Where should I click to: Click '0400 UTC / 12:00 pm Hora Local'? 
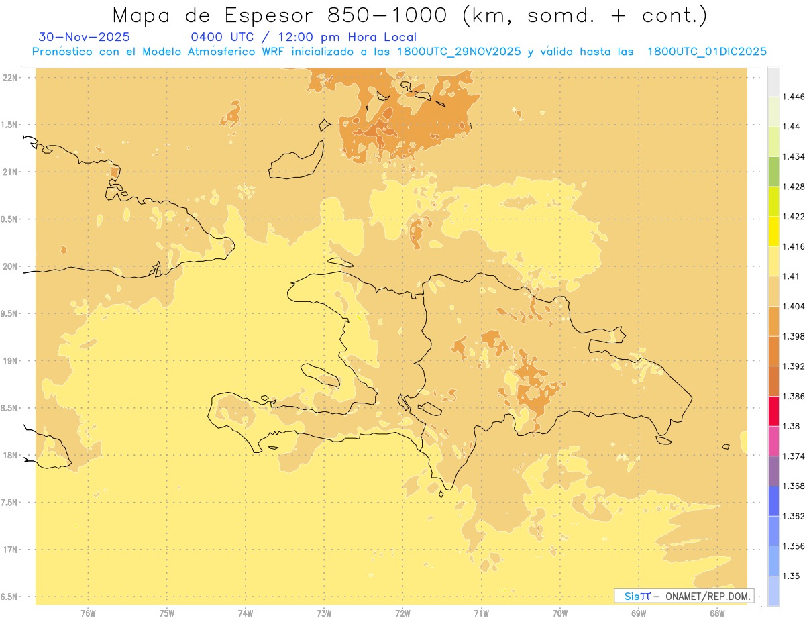pyautogui.click(x=303, y=37)
